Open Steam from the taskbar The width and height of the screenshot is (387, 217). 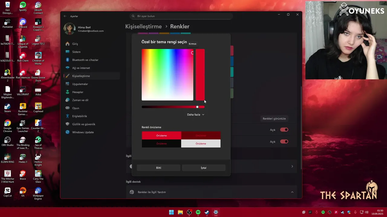(x=207, y=212)
